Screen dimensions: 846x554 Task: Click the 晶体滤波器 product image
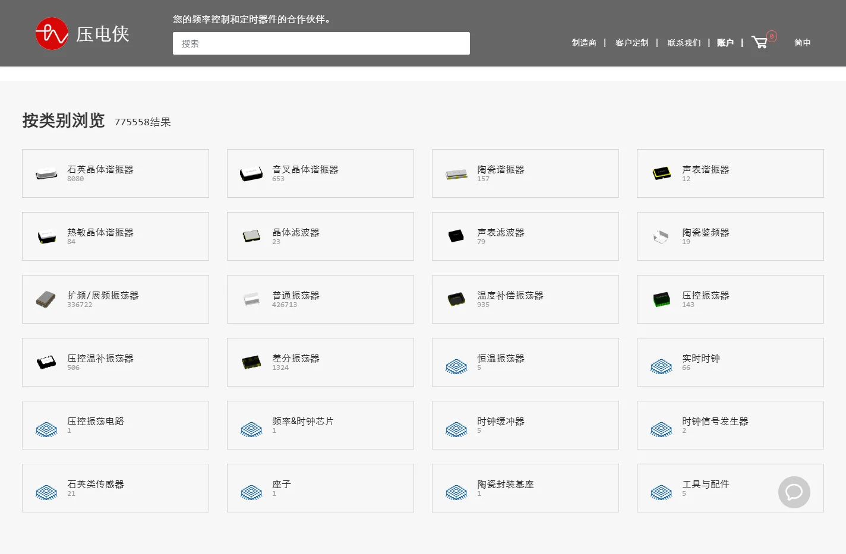251,236
